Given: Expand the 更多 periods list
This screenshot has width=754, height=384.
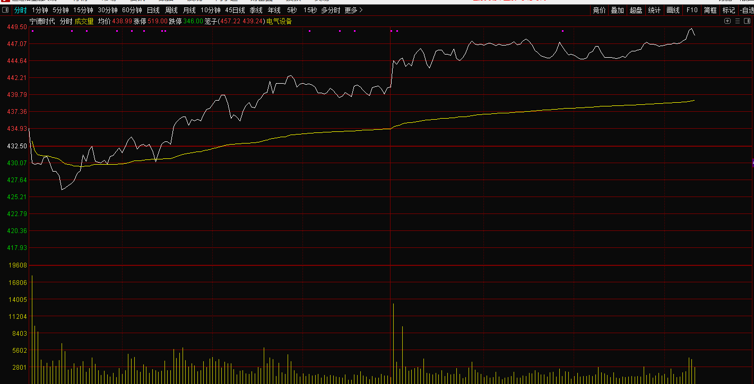Looking at the screenshot, I should tap(353, 10).
